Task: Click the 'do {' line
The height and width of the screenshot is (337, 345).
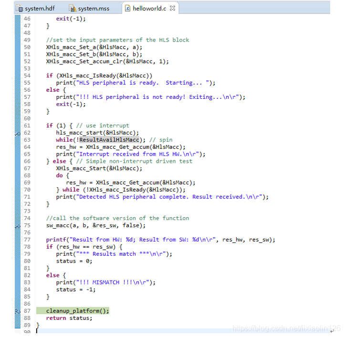Action: (63, 176)
